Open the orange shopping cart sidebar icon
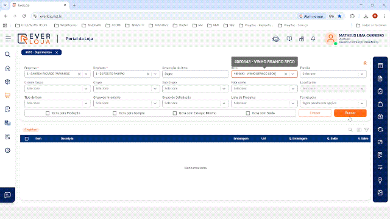 [7, 96]
